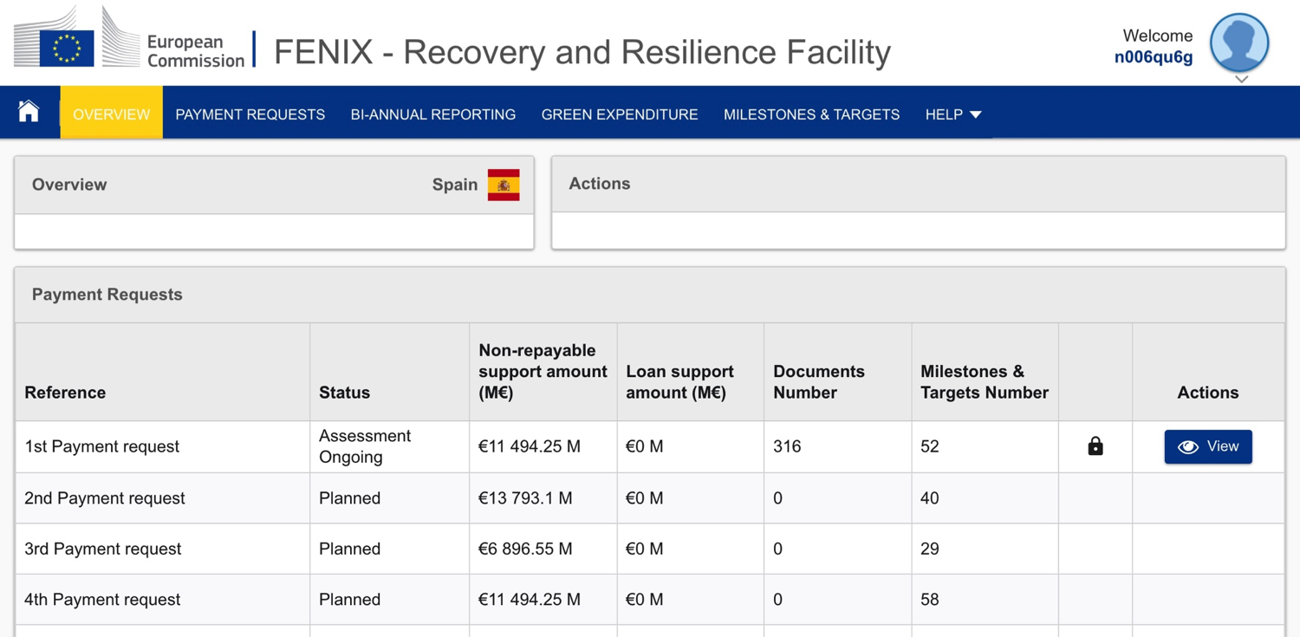This screenshot has height=637, width=1300.
Task: Click the username n006qu6g
Action: (x=1154, y=57)
